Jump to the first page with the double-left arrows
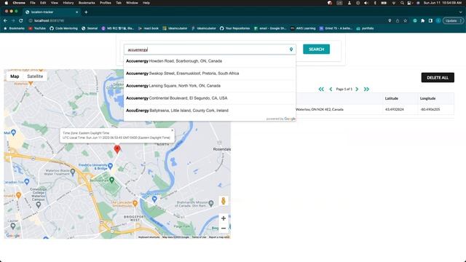Image resolution: width=466 pixels, height=262 pixels. 321,89
